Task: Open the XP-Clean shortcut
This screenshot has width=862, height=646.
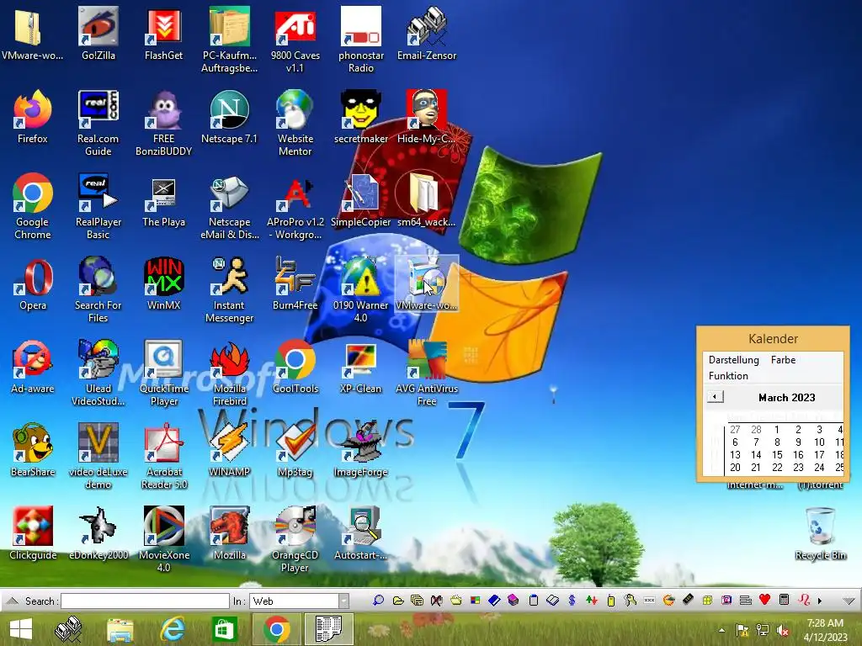Action: 360,367
